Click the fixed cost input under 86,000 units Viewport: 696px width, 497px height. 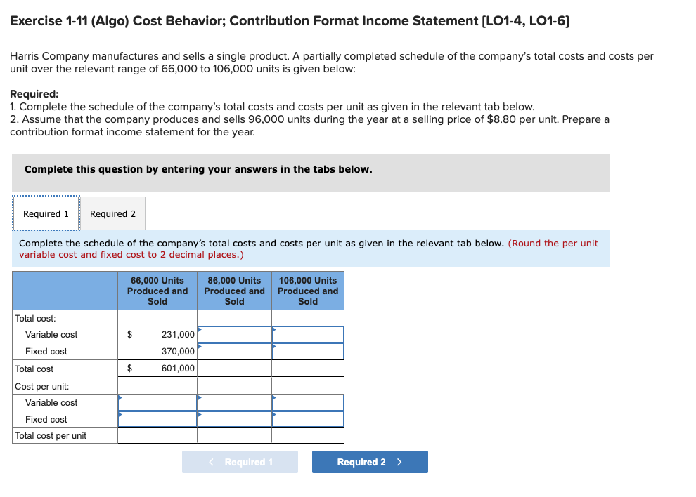click(234, 351)
